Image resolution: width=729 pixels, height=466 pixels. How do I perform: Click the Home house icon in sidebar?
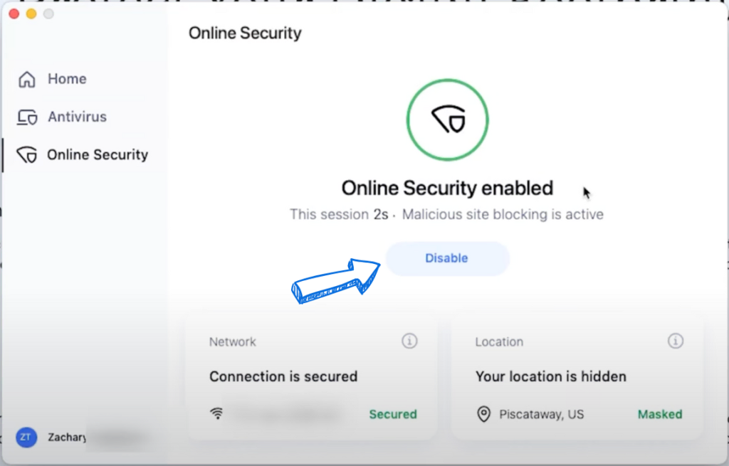pos(27,80)
